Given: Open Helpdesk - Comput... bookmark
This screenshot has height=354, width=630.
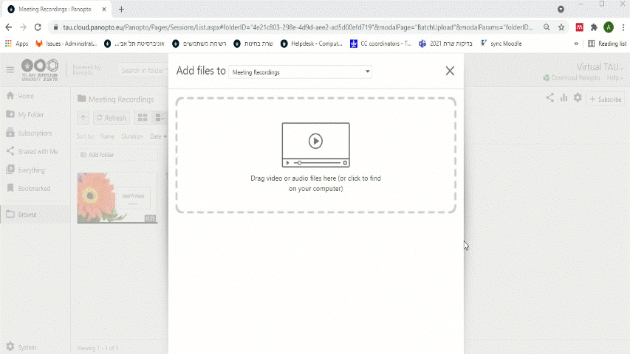Looking at the screenshot, I should pyautogui.click(x=312, y=44).
